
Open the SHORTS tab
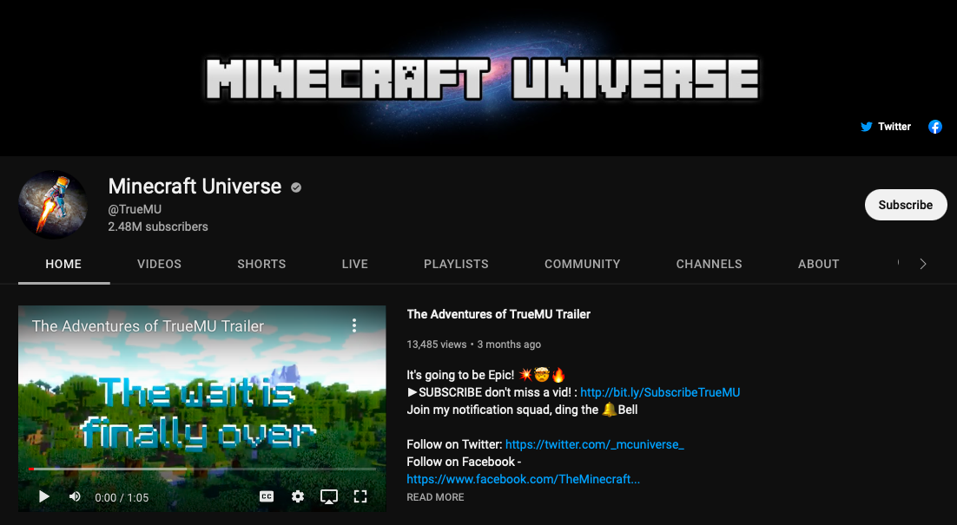coord(261,264)
